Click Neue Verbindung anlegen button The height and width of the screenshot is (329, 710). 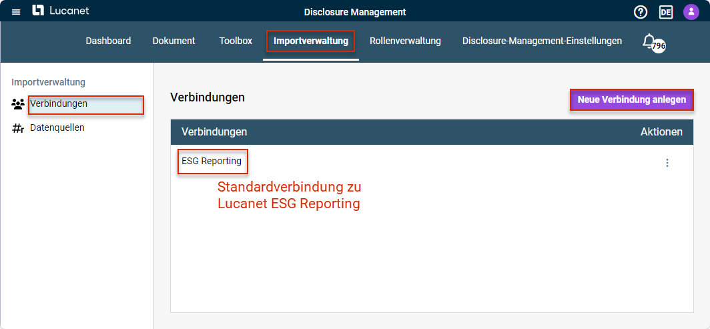[x=632, y=100]
